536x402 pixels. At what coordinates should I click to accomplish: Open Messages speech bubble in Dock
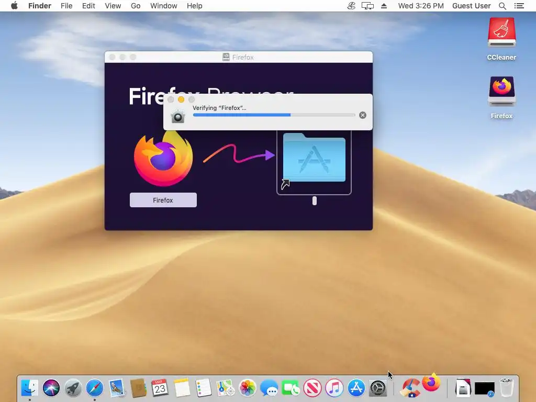269,388
